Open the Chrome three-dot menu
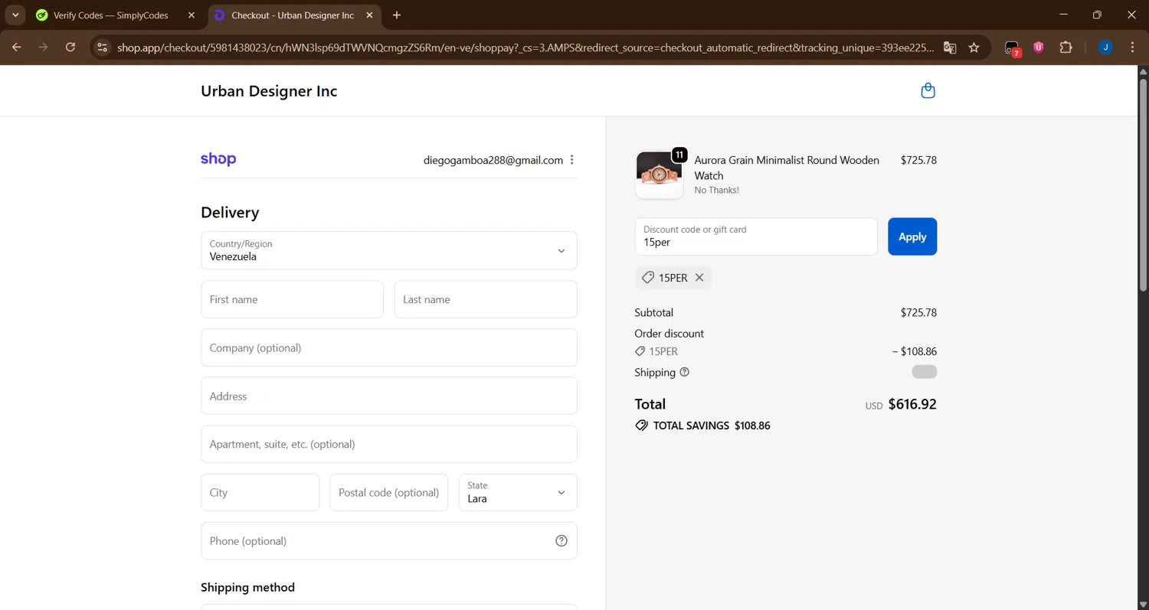The width and height of the screenshot is (1149, 610). 1132,47
